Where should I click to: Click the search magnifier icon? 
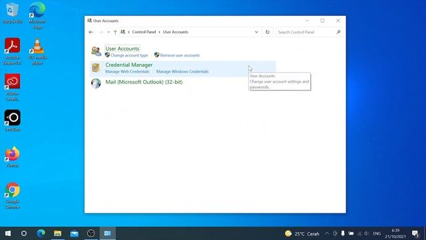(x=339, y=32)
